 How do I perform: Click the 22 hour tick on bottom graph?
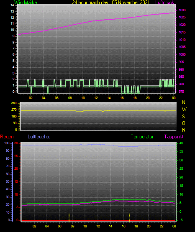tap(162, 226)
